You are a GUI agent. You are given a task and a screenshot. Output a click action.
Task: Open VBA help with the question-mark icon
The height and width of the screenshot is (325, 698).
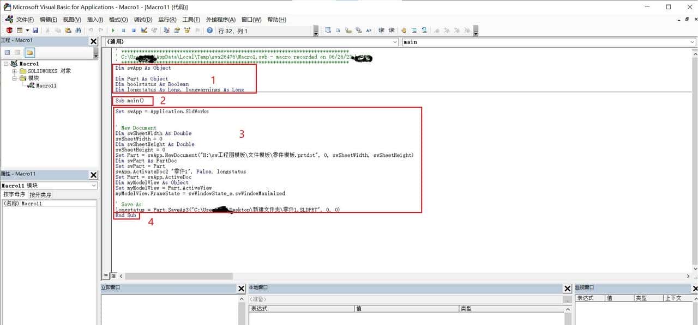pos(209,30)
